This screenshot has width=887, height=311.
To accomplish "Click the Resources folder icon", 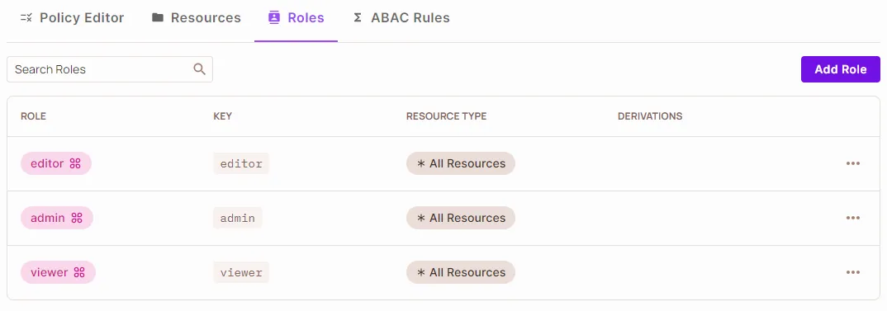I will (158, 17).
